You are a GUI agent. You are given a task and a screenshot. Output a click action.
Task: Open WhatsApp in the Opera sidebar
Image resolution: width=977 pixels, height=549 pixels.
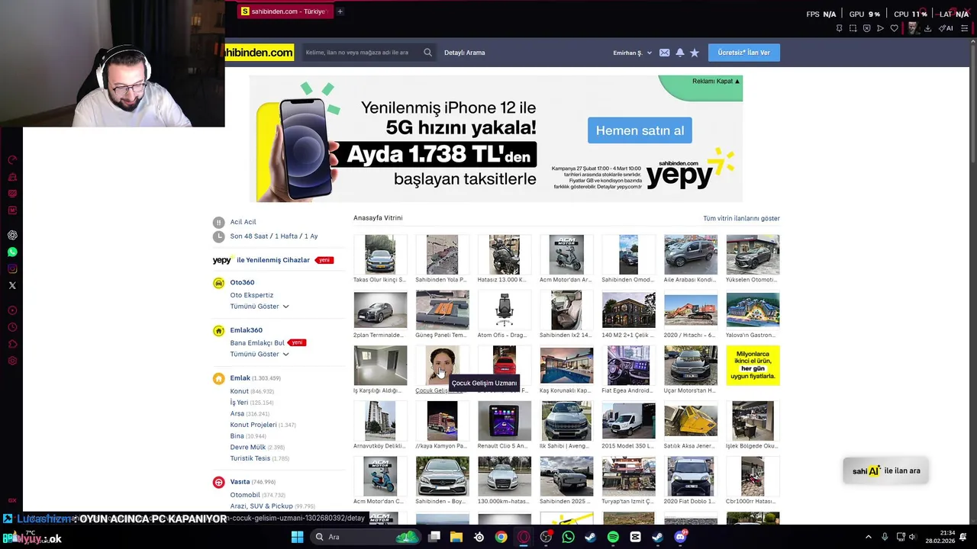12,252
